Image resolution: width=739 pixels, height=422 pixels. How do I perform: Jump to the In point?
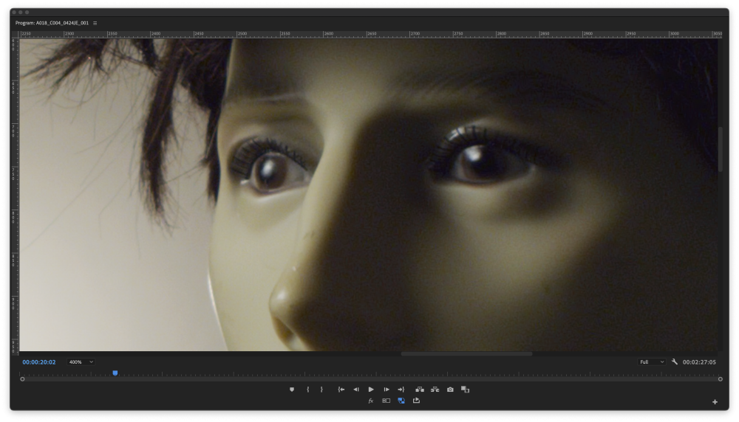[x=341, y=390]
